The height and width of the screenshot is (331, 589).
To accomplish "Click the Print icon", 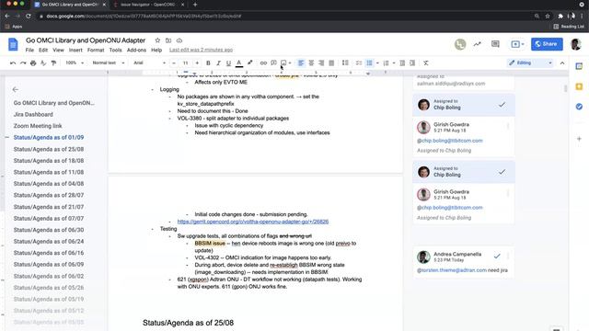I will click(x=33, y=63).
